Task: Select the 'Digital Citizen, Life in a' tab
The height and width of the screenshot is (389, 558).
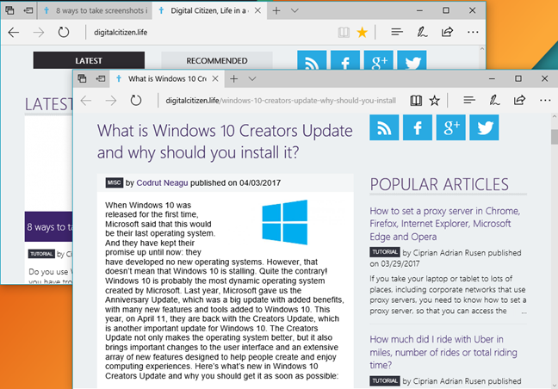Action: 204,10
